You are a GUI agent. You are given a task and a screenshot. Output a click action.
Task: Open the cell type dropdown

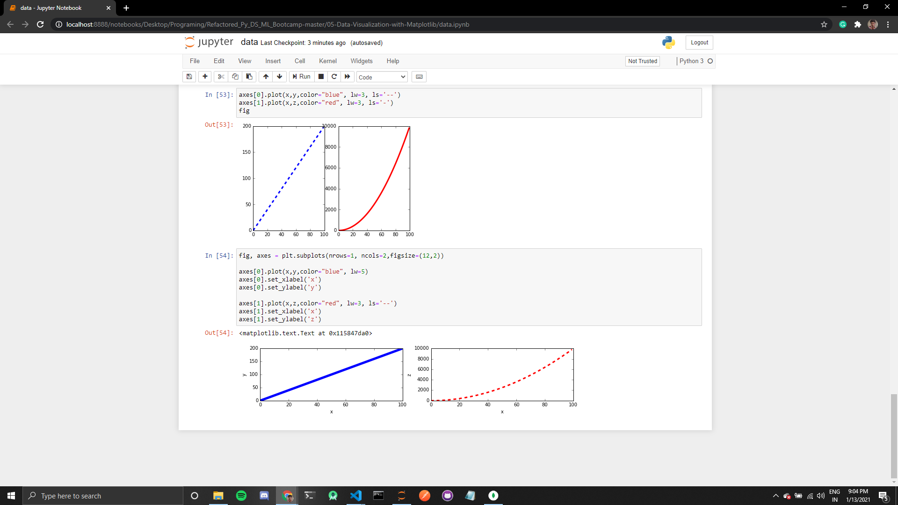(x=381, y=77)
